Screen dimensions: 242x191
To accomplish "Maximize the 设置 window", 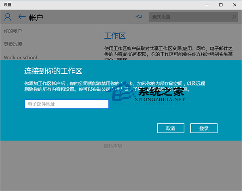I will (221, 4).
